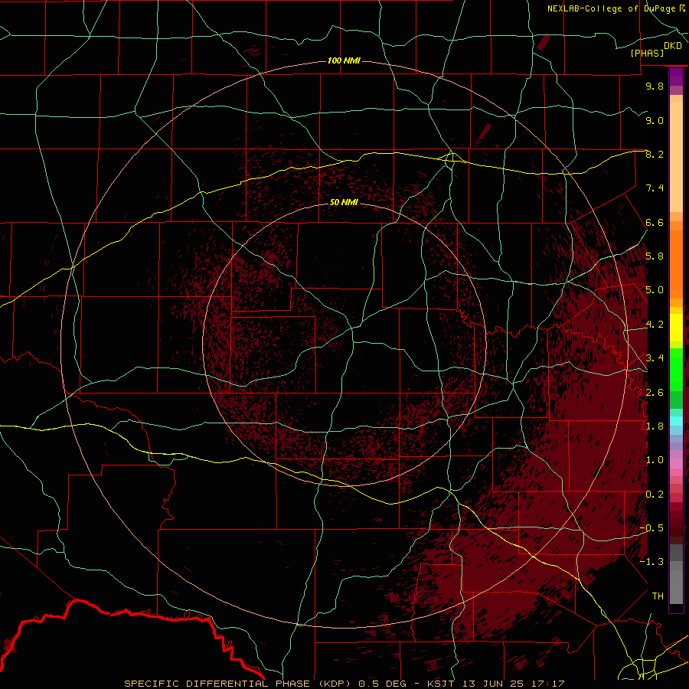Click the 7.4 value on the color scale

655,188
